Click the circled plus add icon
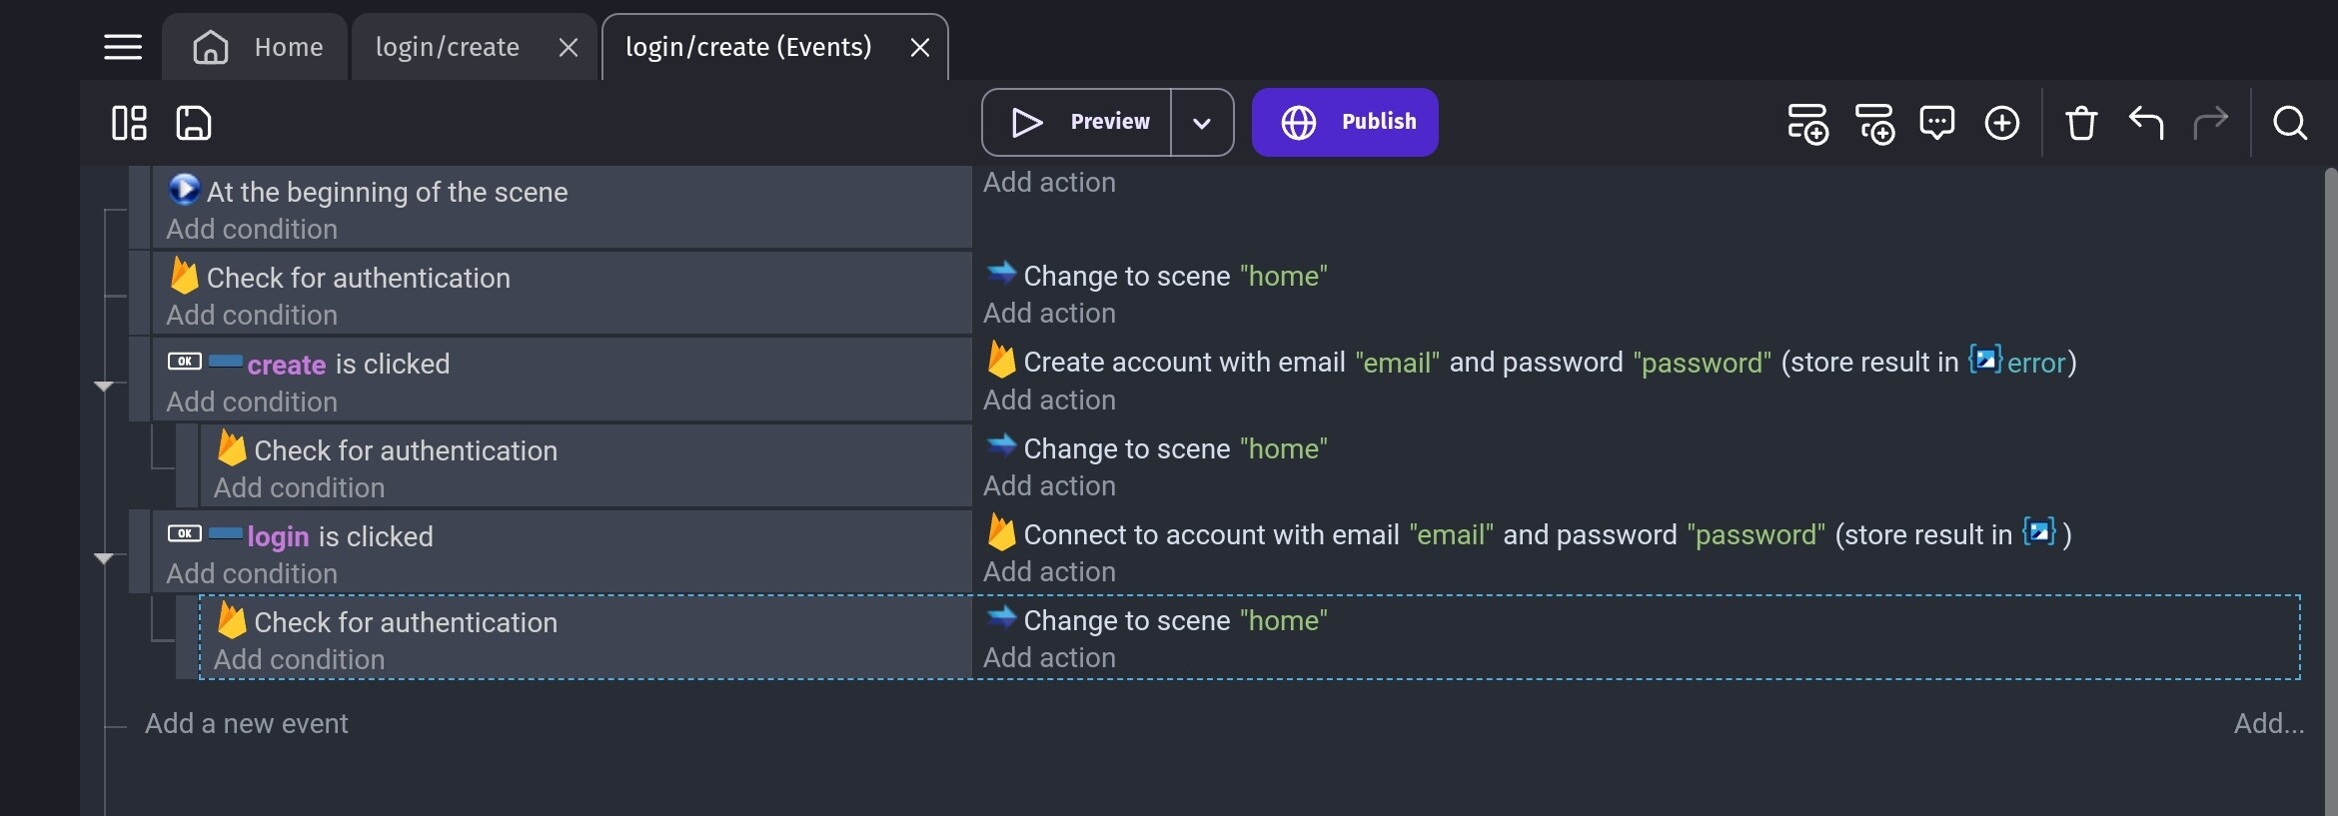The image size is (2338, 816). [2001, 123]
